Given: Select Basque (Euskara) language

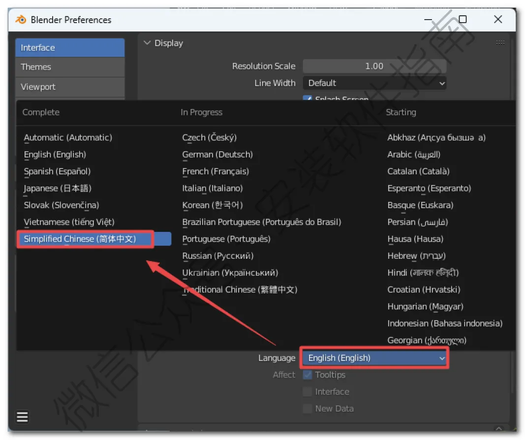Looking at the screenshot, I should click(x=420, y=205).
